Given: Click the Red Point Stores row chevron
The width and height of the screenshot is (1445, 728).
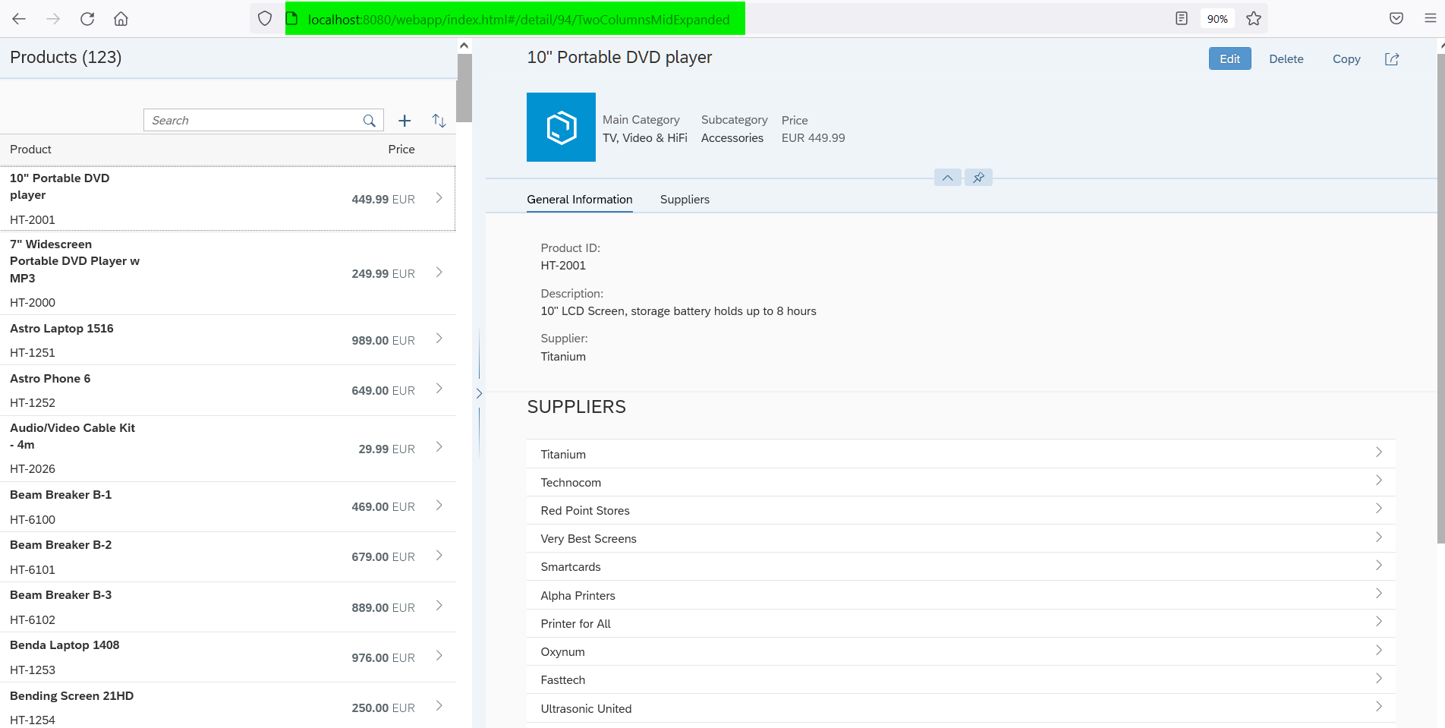Looking at the screenshot, I should point(1379,509).
